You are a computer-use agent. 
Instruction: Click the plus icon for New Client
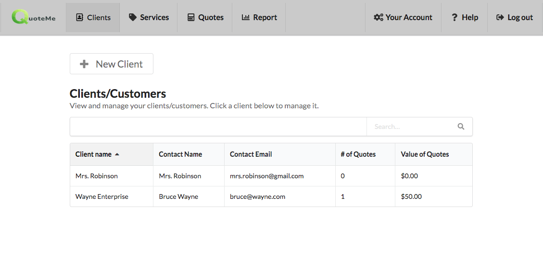click(84, 64)
